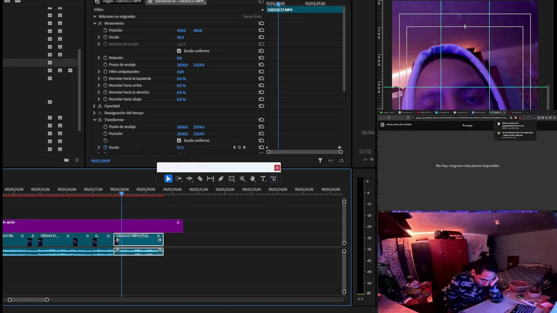
Task: Click the effect controls timeline zoom scrollbar
Action: pos(304,152)
